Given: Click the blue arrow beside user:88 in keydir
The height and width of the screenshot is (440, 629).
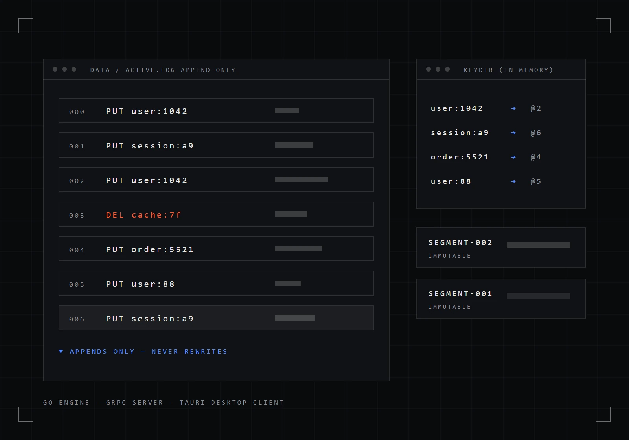Looking at the screenshot, I should coord(513,181).
